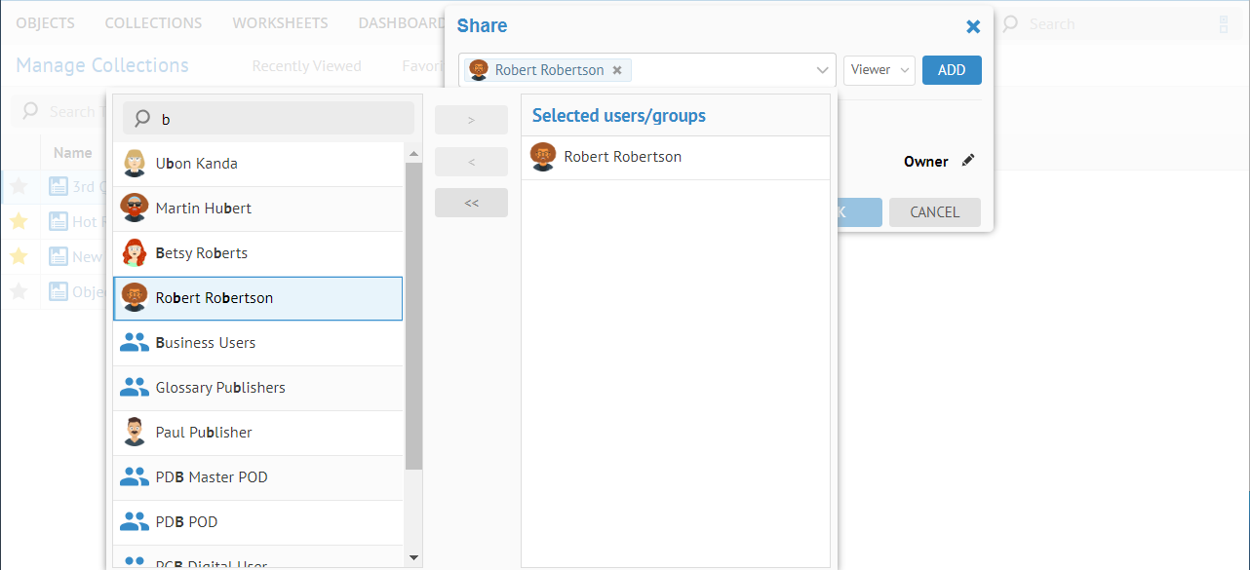
Task: Expand the user selector dropdown arrow
Action: pos(822,70)
